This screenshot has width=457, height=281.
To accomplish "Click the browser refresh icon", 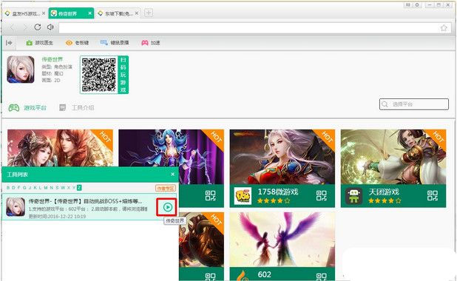I will pyautogui.click(x=38, y=27).
